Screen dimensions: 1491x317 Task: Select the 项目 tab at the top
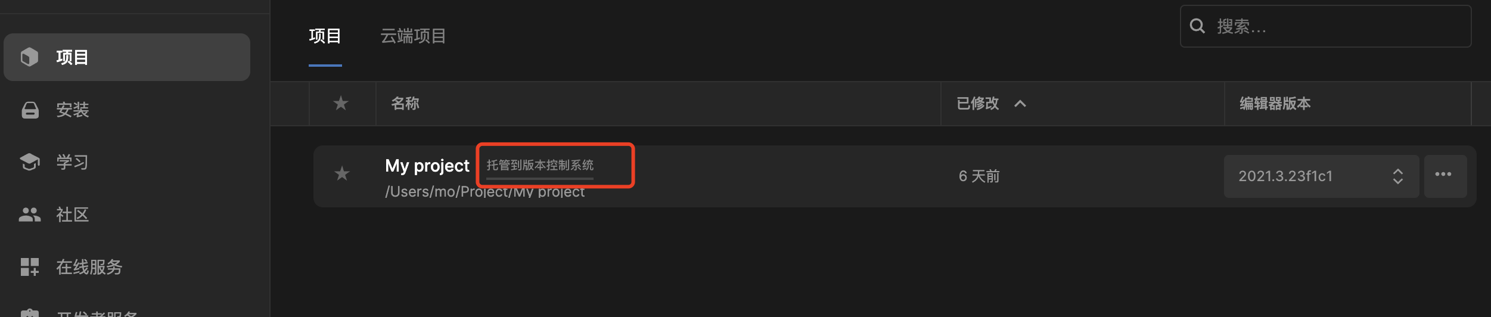(325, 36)
